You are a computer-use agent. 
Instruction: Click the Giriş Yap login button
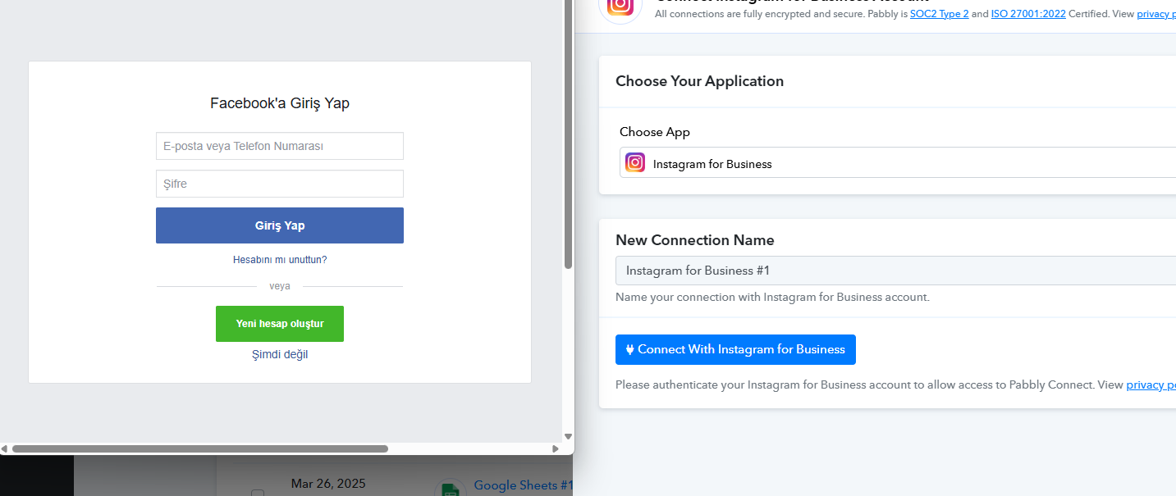tap(280, 225)
